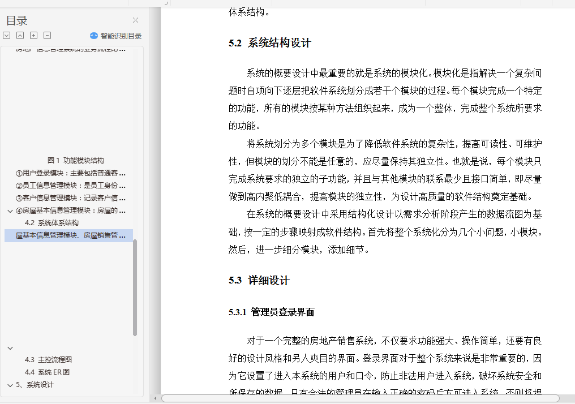Screen dimensions: 575x404
Task: Select highlighted entry 屋基本信息管理模块、房屋销售管
Action: tap(68, 235)
